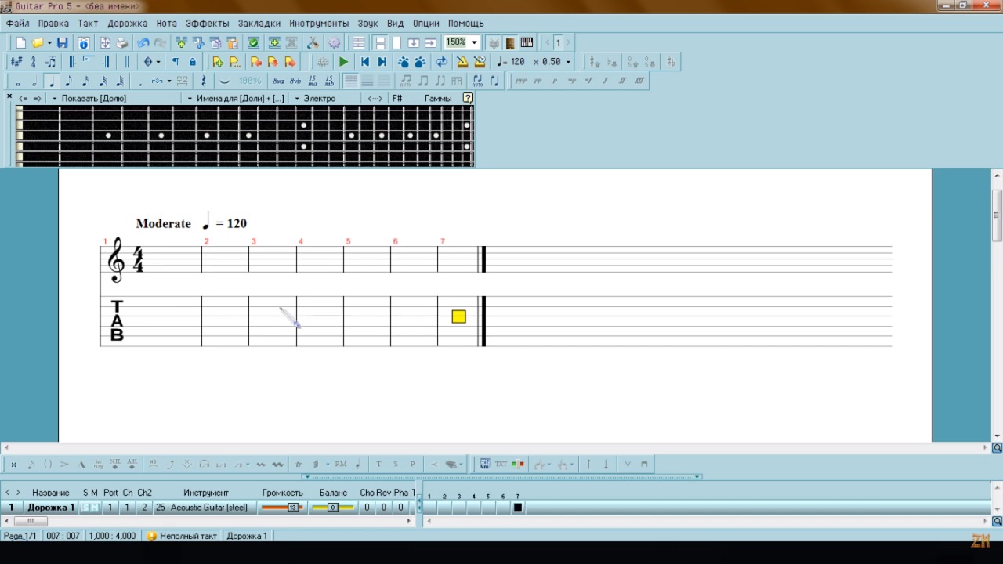This screenshot has width=1003, height=564.
Task: Toggle loop playback icon
Action: 441,62
